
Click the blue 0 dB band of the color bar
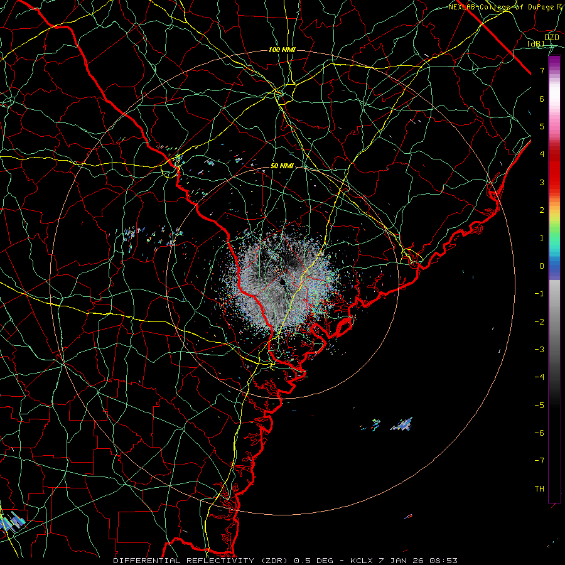pyautogui.click(x=554, y=267)
